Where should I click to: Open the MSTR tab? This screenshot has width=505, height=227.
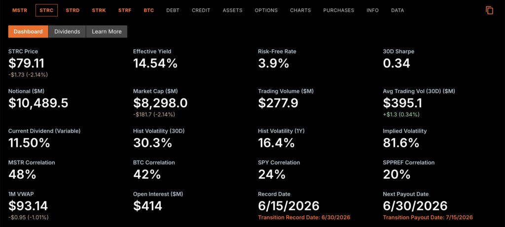click(x=20, y=10)
